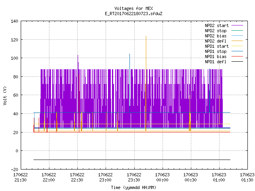
Task: Select the E_RT20170622180723.sfduZ filename subtitle
Action: click(133, 14)
